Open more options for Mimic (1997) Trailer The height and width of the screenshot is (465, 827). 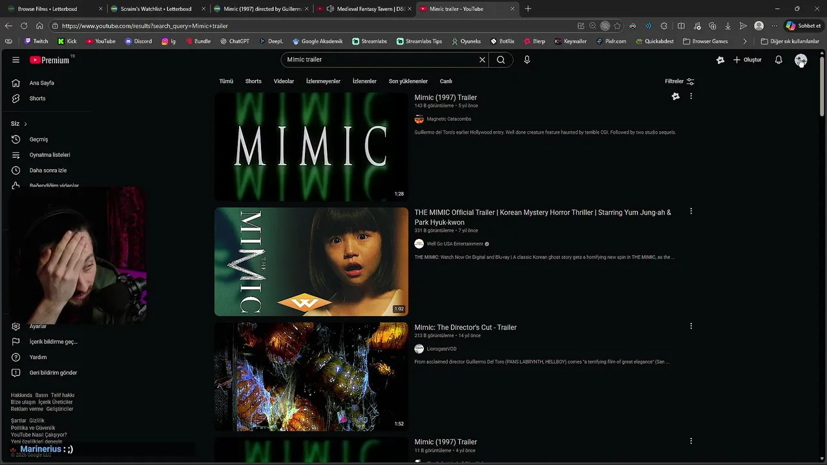pos(691,96)
